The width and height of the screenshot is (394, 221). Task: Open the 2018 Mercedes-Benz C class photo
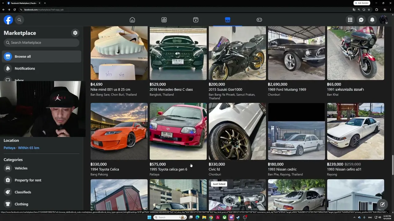178,53
